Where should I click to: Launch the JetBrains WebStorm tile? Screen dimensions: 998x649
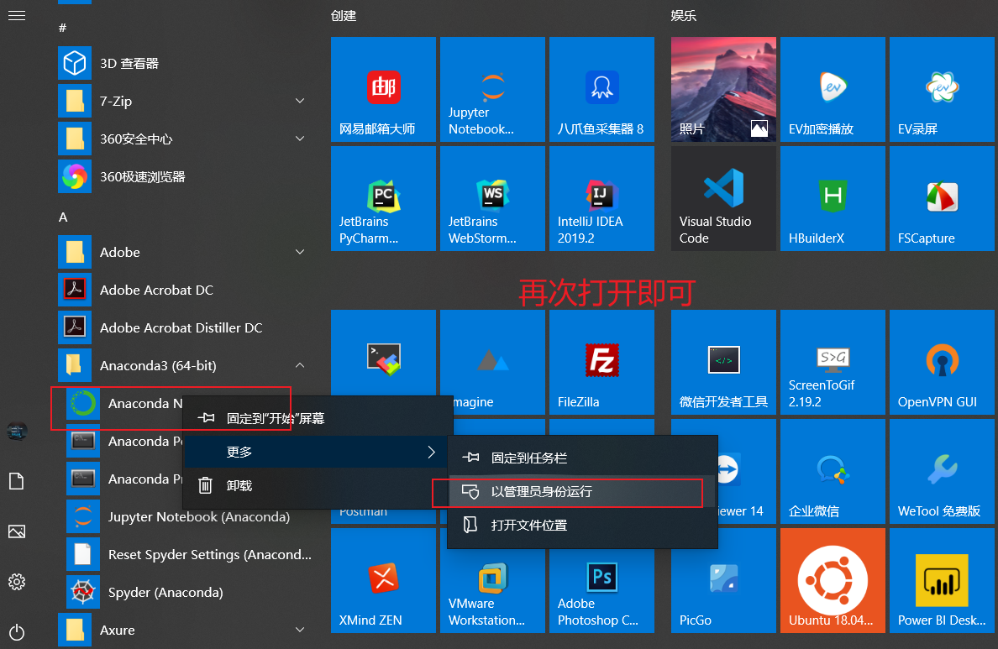pos(492,198)
